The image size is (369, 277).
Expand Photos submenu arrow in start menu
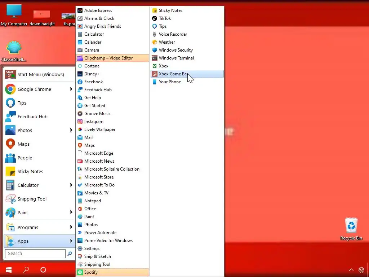click(x=71, y=130)
